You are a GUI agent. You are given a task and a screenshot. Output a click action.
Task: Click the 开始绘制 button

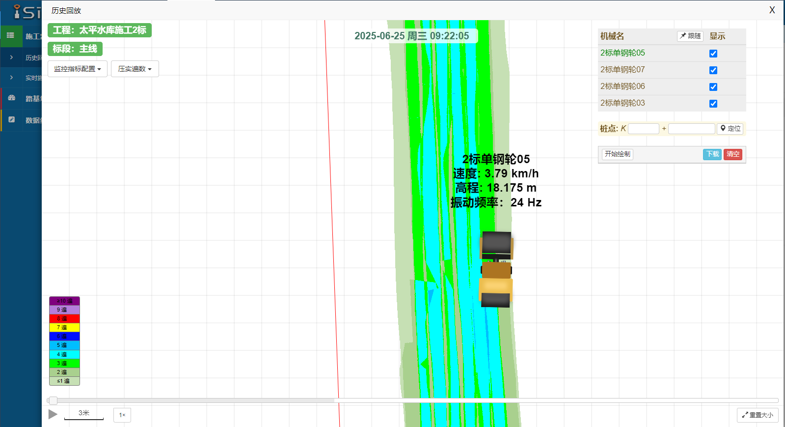617,154
